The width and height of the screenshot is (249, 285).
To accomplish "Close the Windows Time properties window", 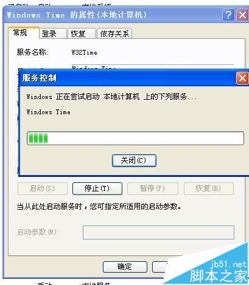I will (242, 15).
